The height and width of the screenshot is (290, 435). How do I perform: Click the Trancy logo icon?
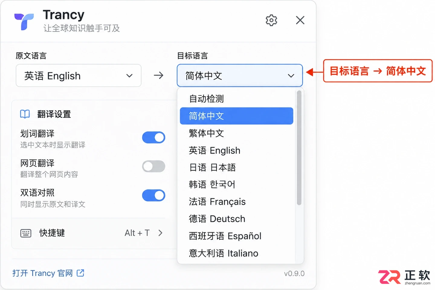coord(24,22)
